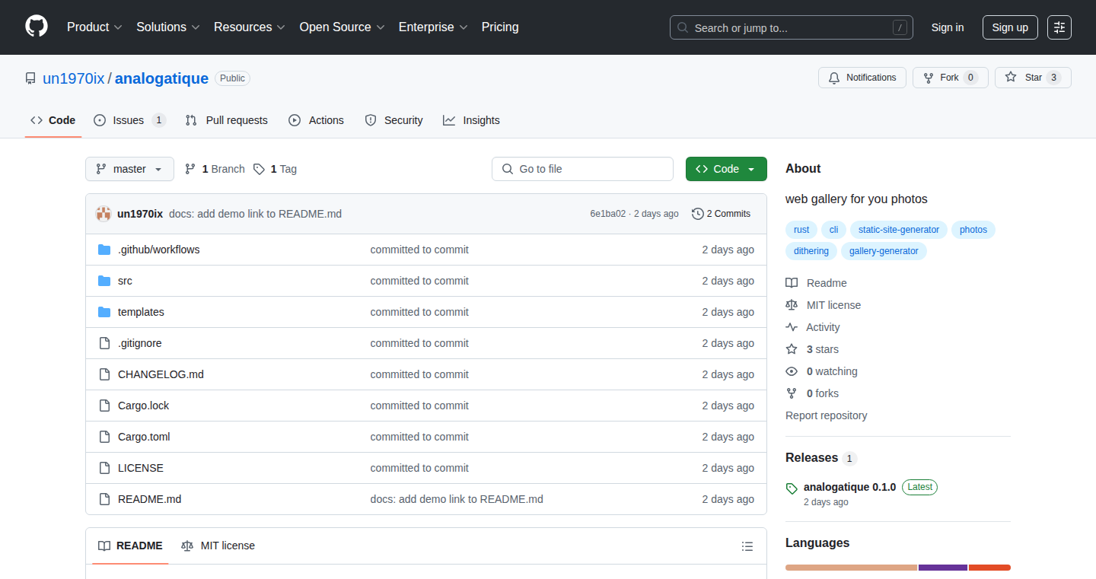Image resolution: width=1096 pixels, height=579 pixels.
Task: View the 1 Branch link
Action: coord(215,169)
